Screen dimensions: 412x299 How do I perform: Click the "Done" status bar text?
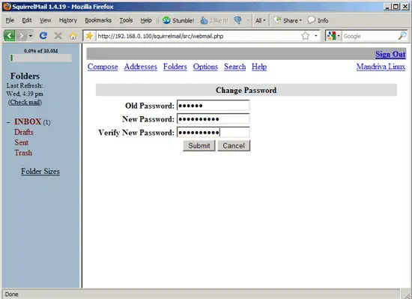(x=11, y=295)
